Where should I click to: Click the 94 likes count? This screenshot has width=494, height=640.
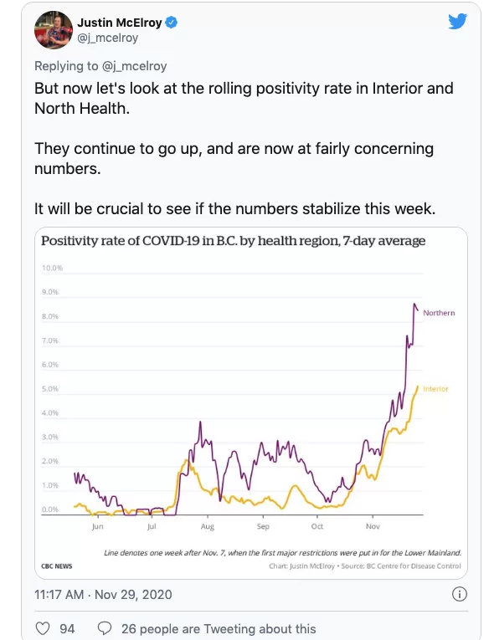point(67,628)
